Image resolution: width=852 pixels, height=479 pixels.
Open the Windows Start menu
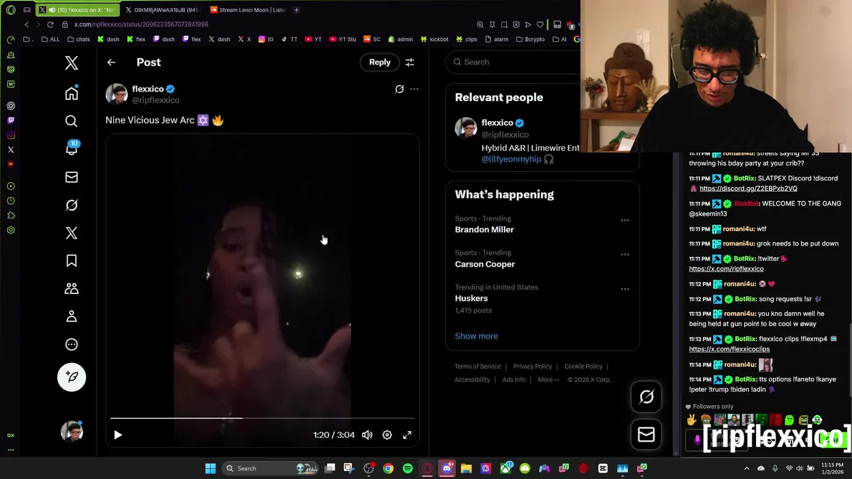tap(210, 468)
